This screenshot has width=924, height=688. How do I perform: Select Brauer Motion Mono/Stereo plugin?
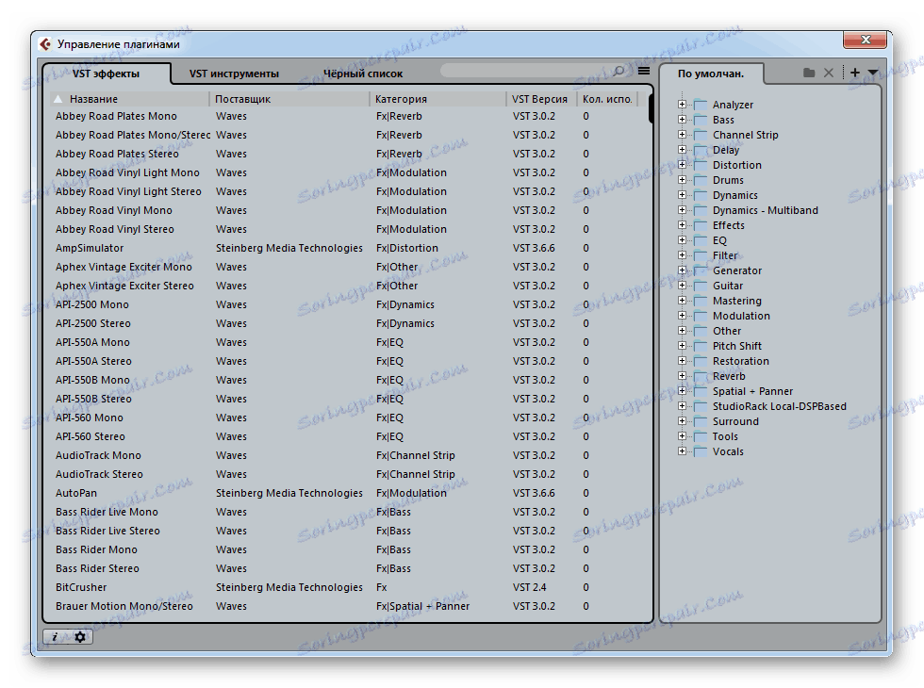coord(348,606)
